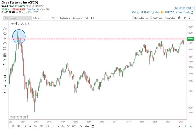The width and height of the screenshot is (196, 129).
Task: Select the arrow marker tool
Action: coord(5,39)
